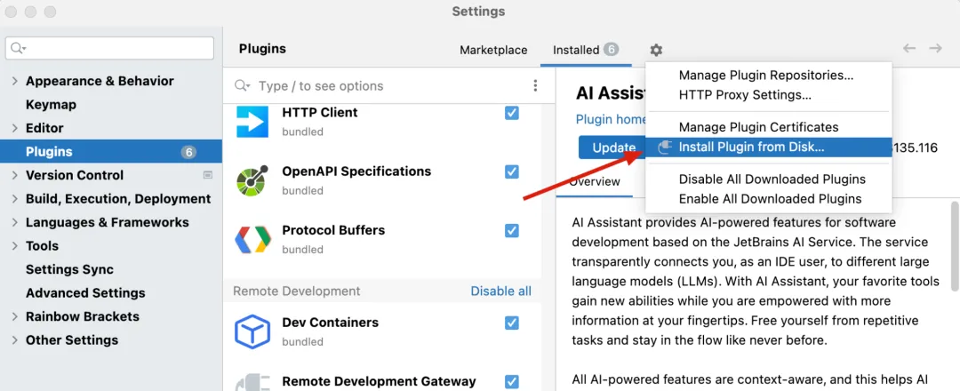The width and height of the screenshot is (960, 391).
Task: Click the Update plugin button
Action: coord(613,148)
